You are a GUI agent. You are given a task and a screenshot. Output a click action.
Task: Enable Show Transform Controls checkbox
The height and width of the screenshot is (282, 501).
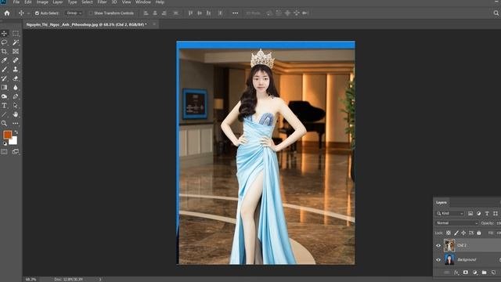[x=91, y=13]
